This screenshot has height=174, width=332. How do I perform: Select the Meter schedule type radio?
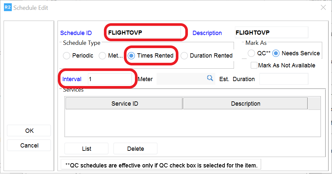pyautogui.click(x=102, y=56)
